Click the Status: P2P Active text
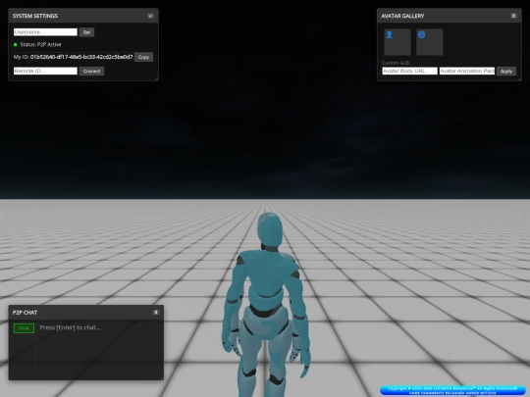The width and height of the screenshot is (530, 397). coord(40,44)
